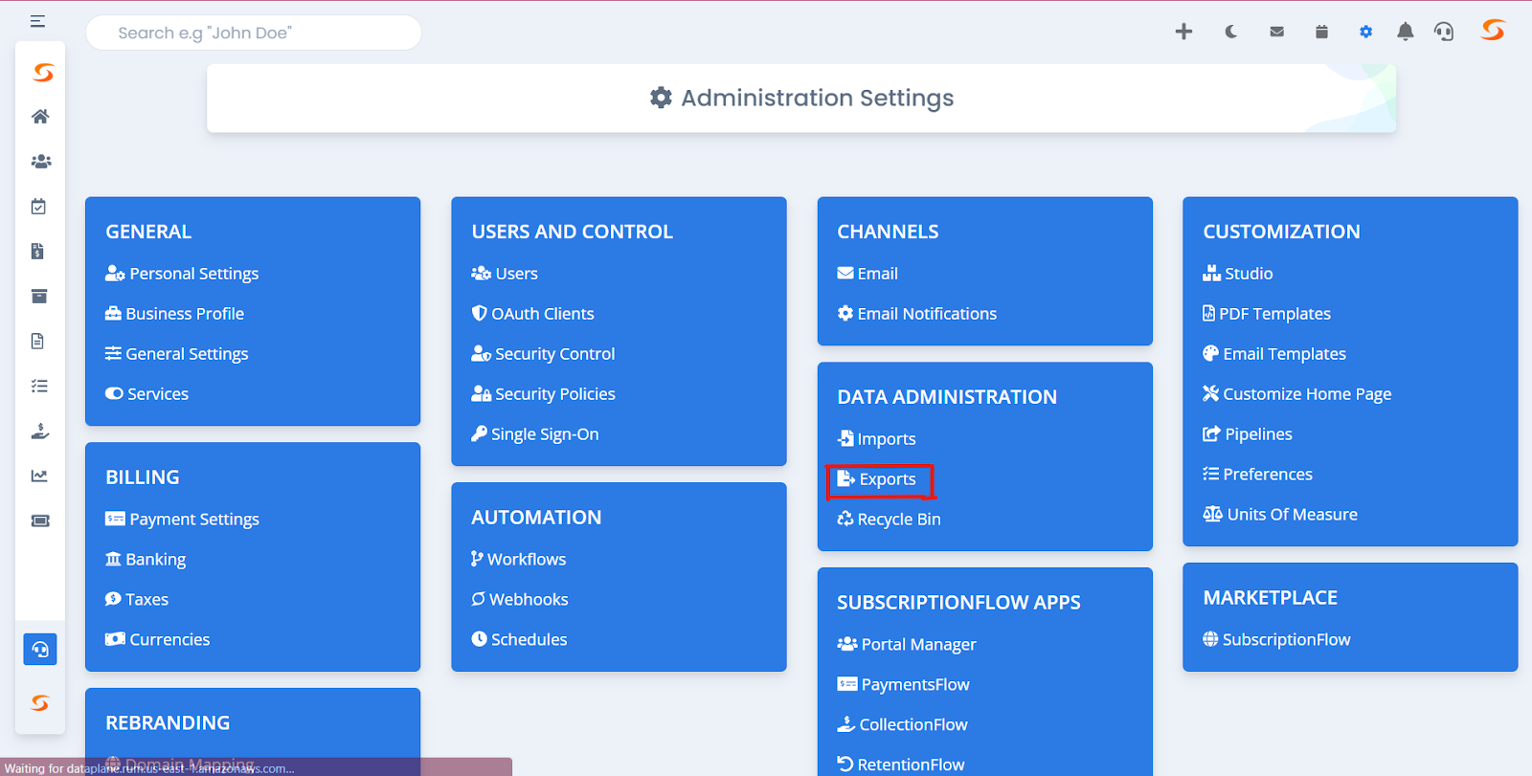The width and height of the screenshot is (1532, 776).
Task: Open blue settings gear icon in top bar
Action: [1365, 32]
